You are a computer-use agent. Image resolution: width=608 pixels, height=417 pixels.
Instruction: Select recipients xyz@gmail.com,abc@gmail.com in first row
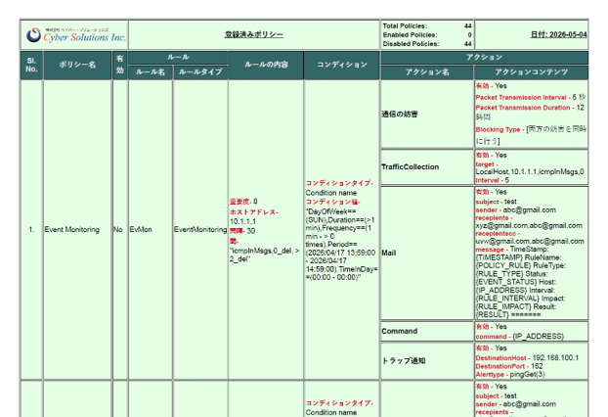pyautogui.click(x=529, y=226)
